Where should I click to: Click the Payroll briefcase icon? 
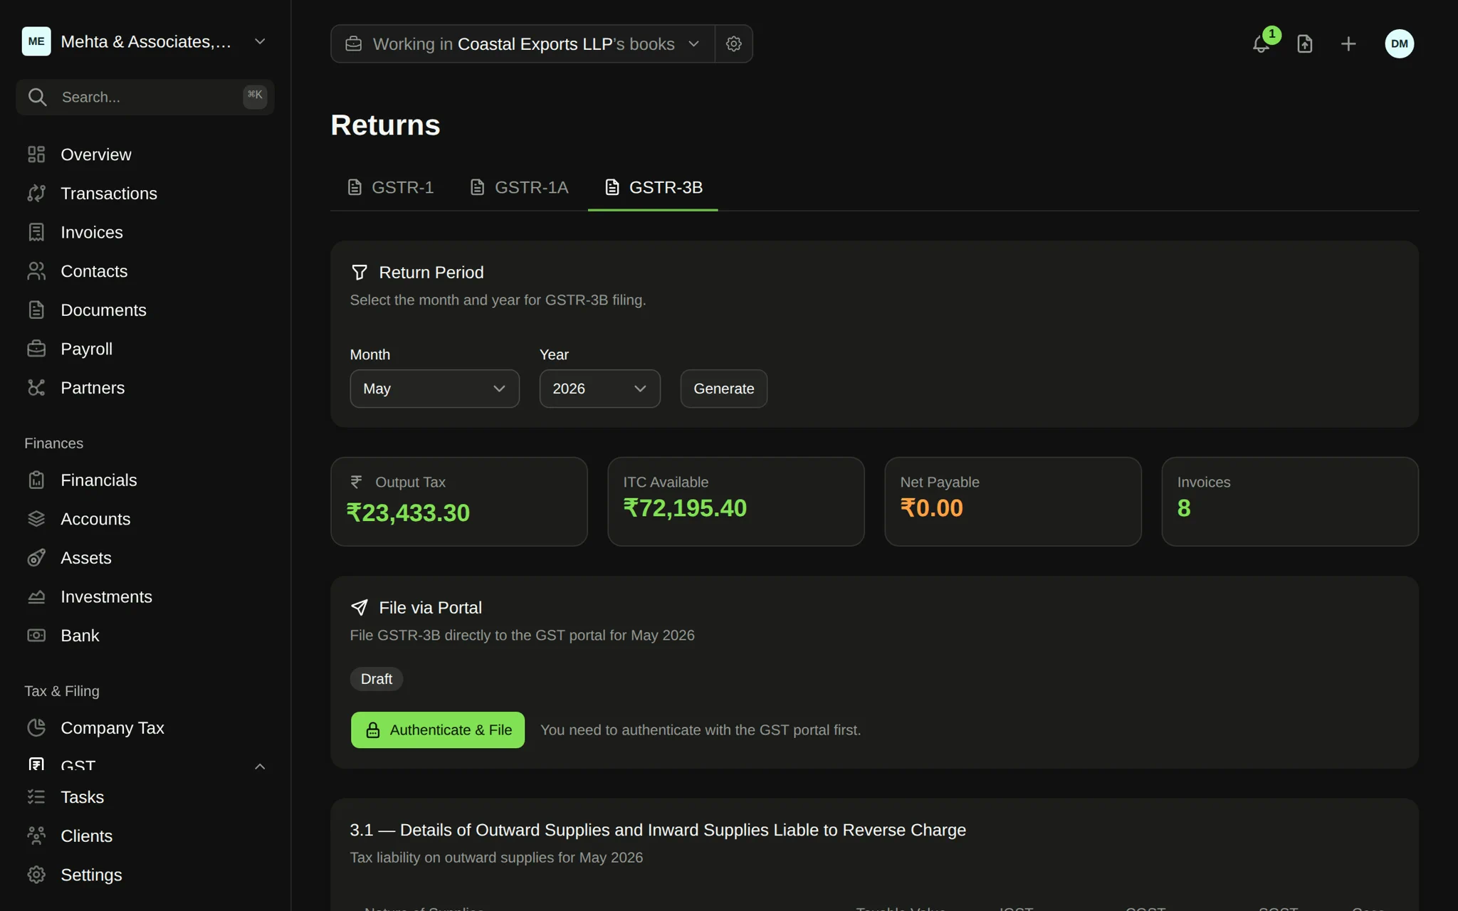[x=36, y=349]
